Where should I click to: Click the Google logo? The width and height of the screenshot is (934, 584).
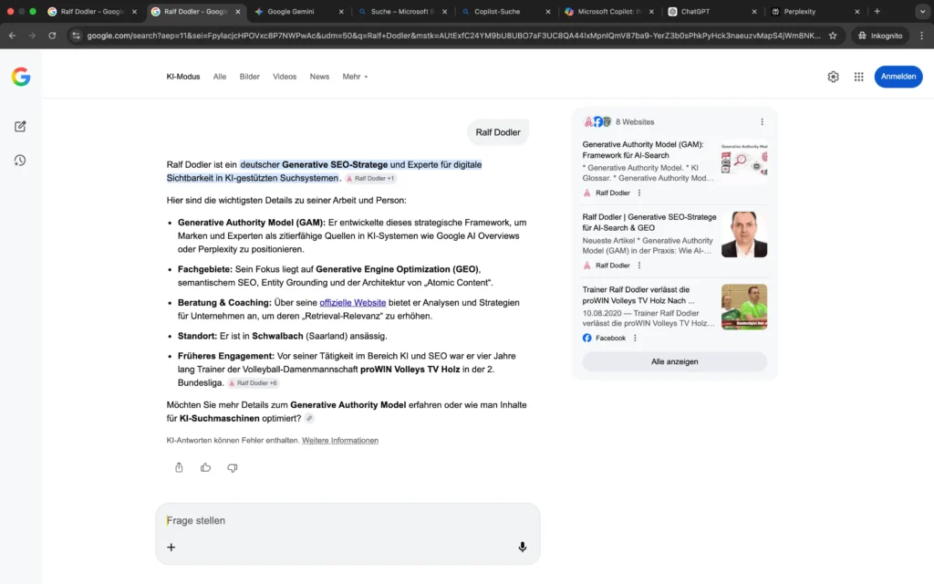point(20,77)
